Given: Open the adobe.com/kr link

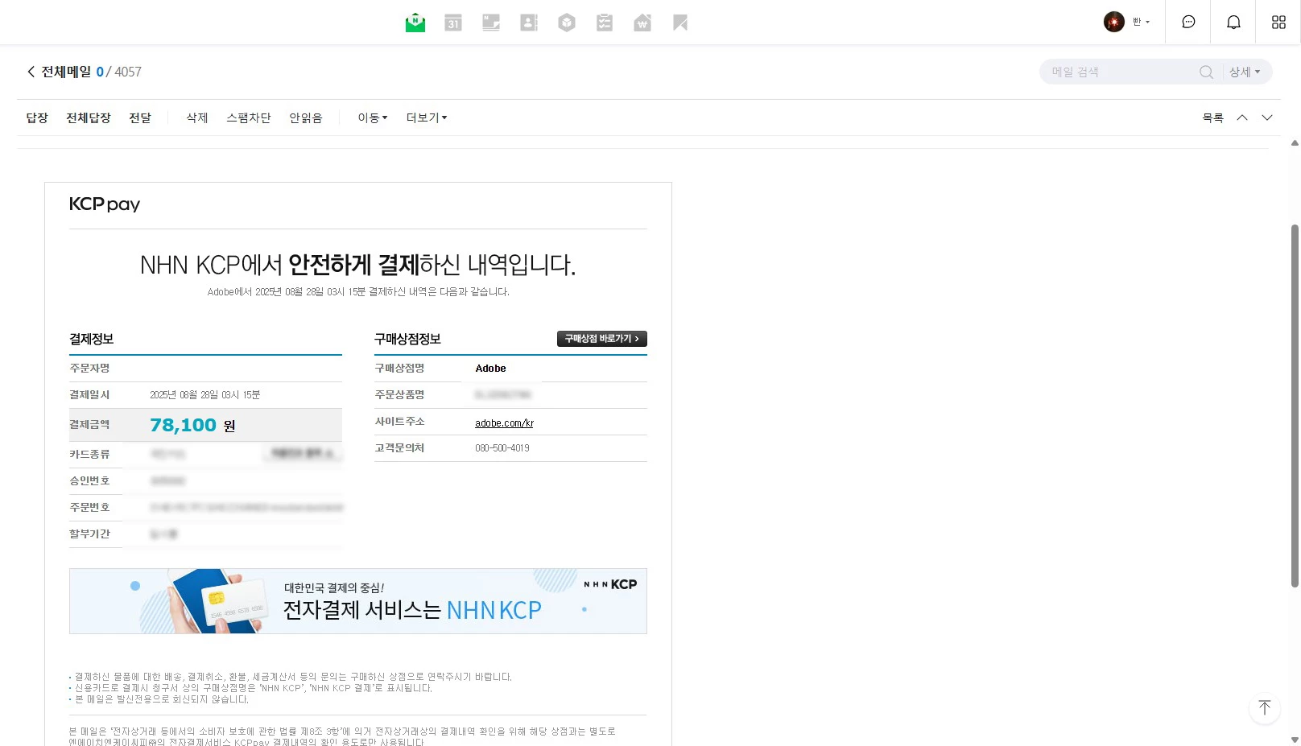Looking at the screenshot, I should click(x=504, y=423).
